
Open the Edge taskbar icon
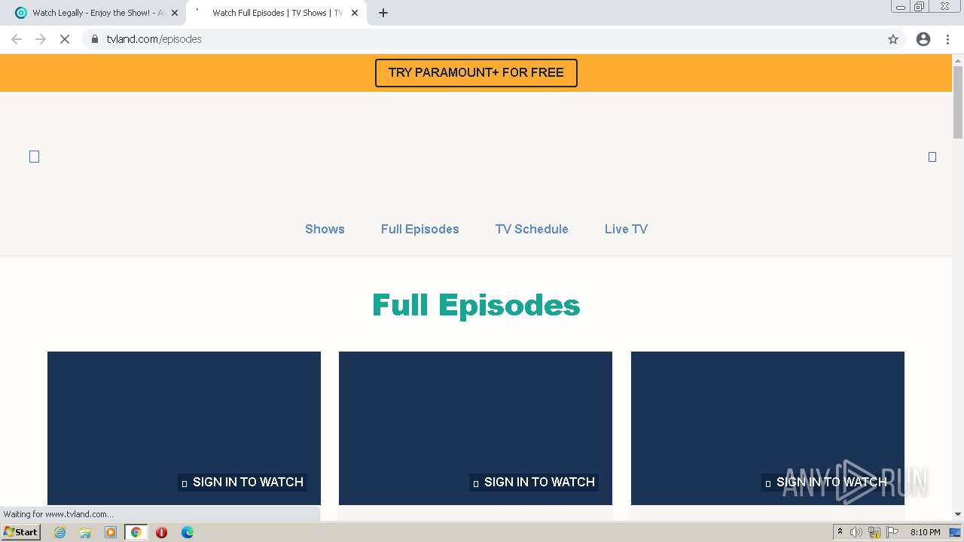187,532
